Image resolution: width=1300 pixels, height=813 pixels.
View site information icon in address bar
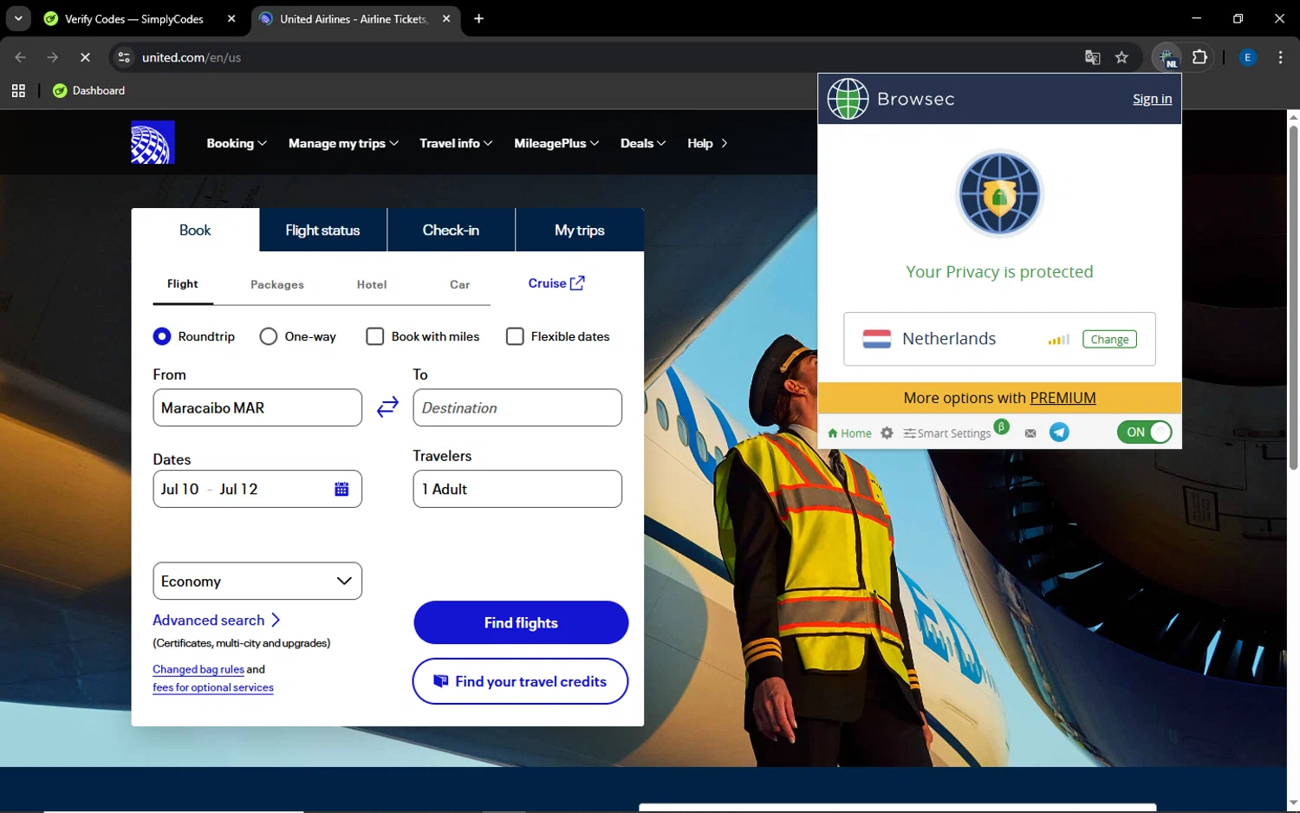pyautogui.click(x=124, y=57)
